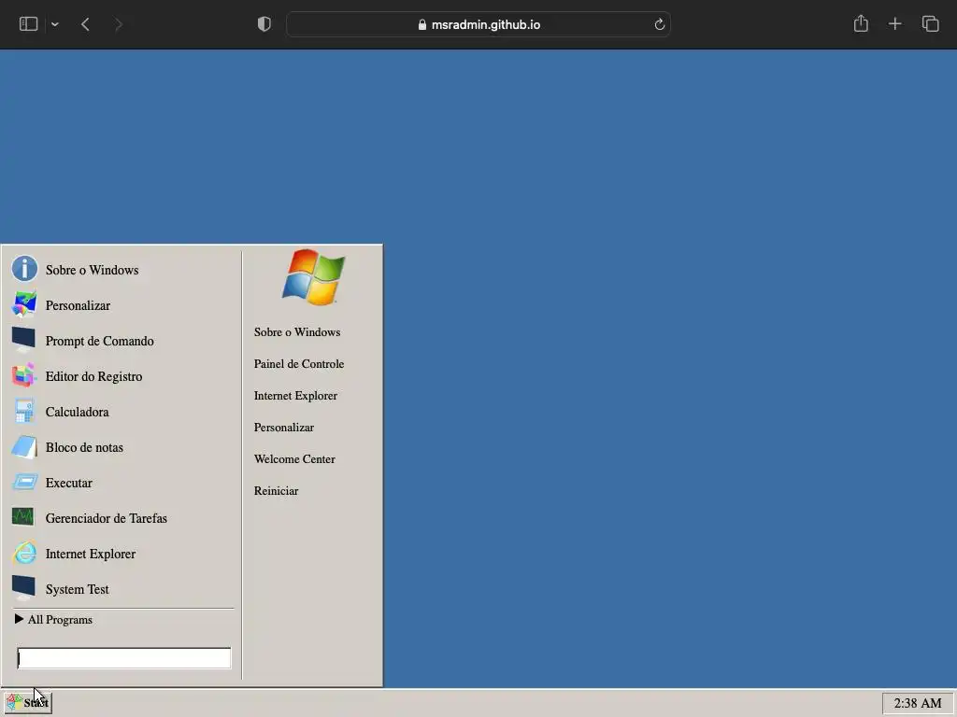Reload the page with the refresh icon

pos(659,24)
